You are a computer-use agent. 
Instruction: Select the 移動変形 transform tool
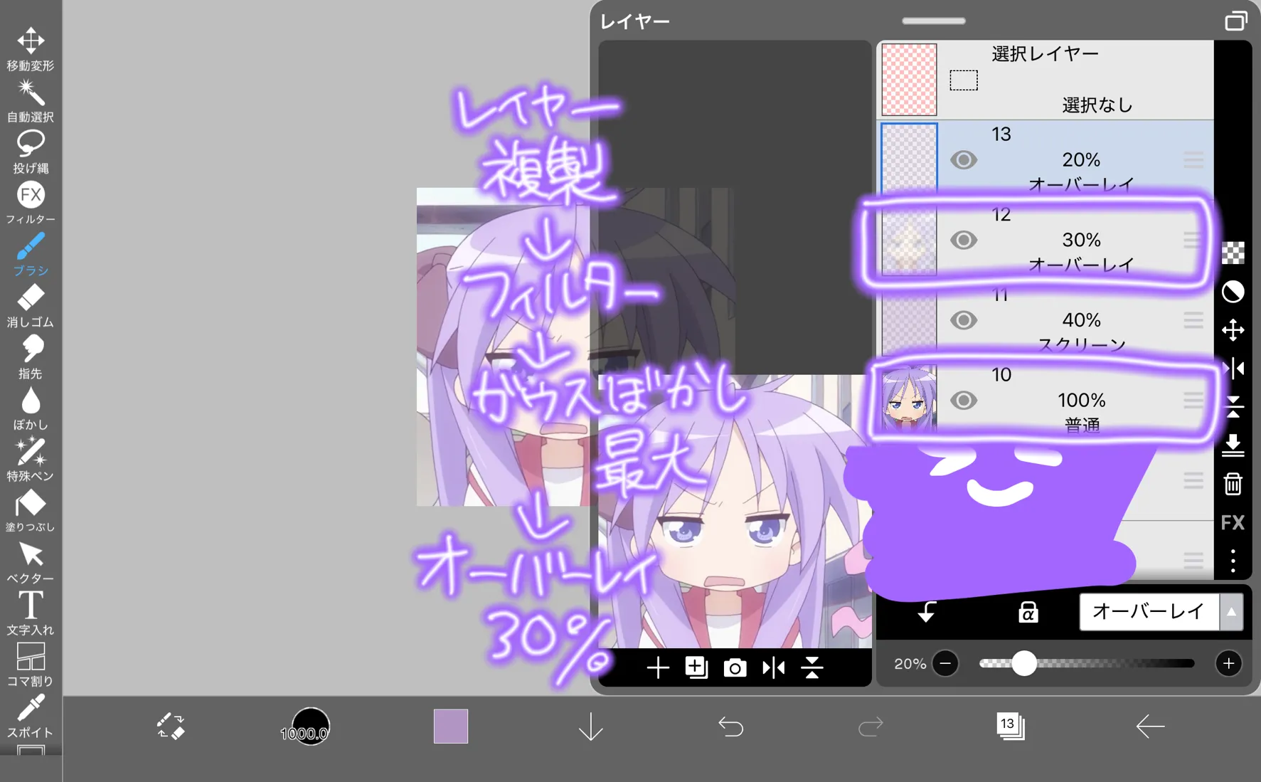coord(31,48)
